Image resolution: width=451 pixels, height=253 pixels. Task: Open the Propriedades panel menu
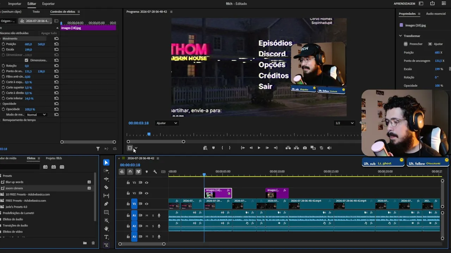pyautogui.click(x=419, y=14)
